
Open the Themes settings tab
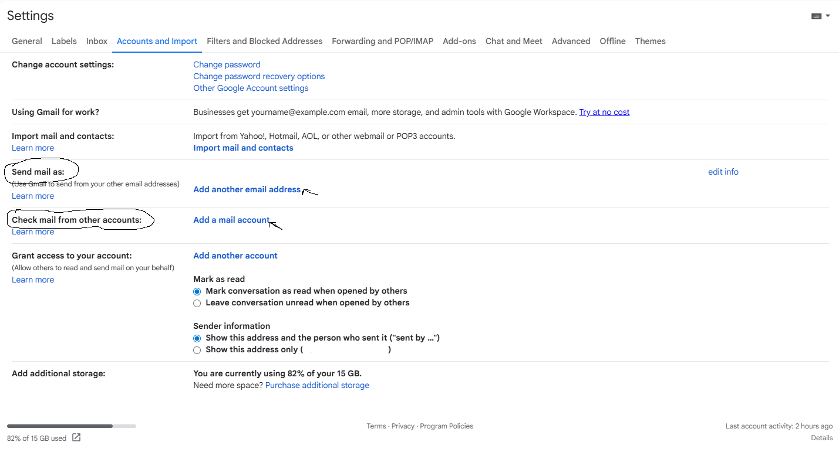[650, 41]
